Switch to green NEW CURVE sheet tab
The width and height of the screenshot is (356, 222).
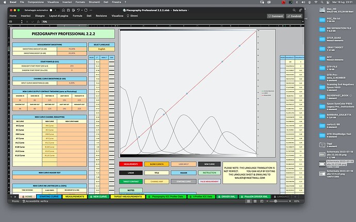[x=99, y=197]
